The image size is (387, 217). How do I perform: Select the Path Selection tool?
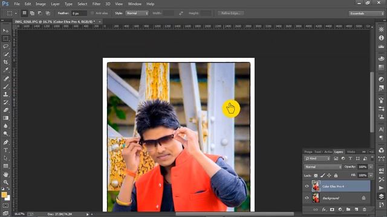[x=5, y=158]
